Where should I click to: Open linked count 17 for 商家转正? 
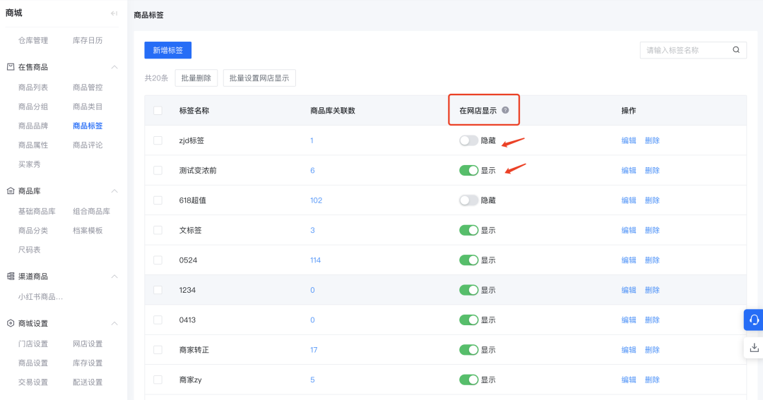tap(314, 350)
